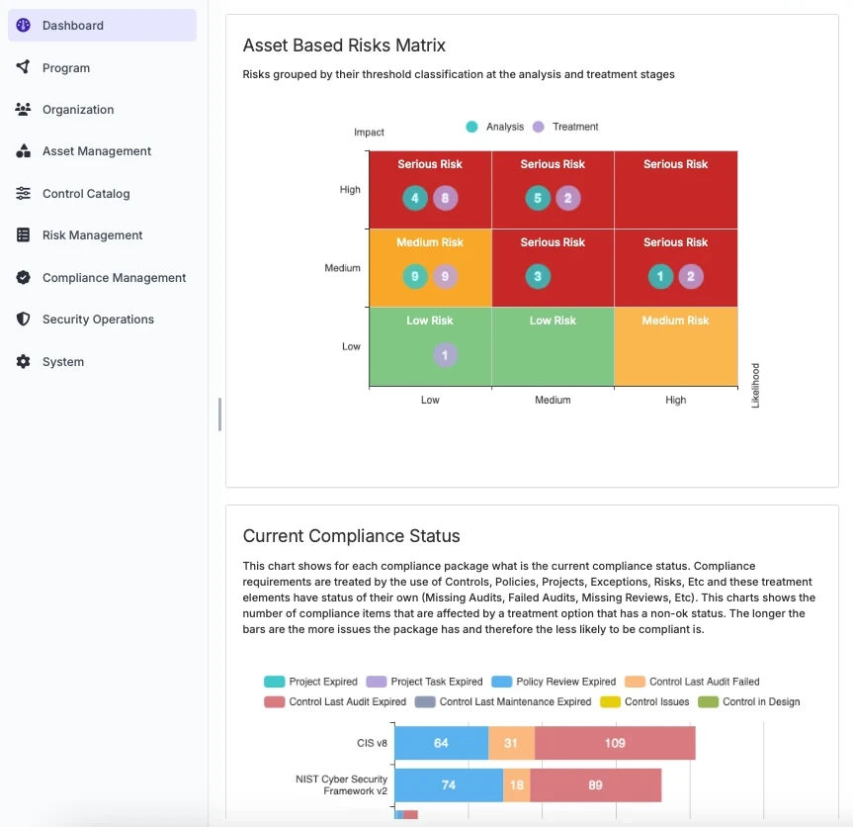This screenshot has width=853, height=827.
Task: Click Treatment bubble 2 in High/Medium cell
Action: click(x=568, y=198)
